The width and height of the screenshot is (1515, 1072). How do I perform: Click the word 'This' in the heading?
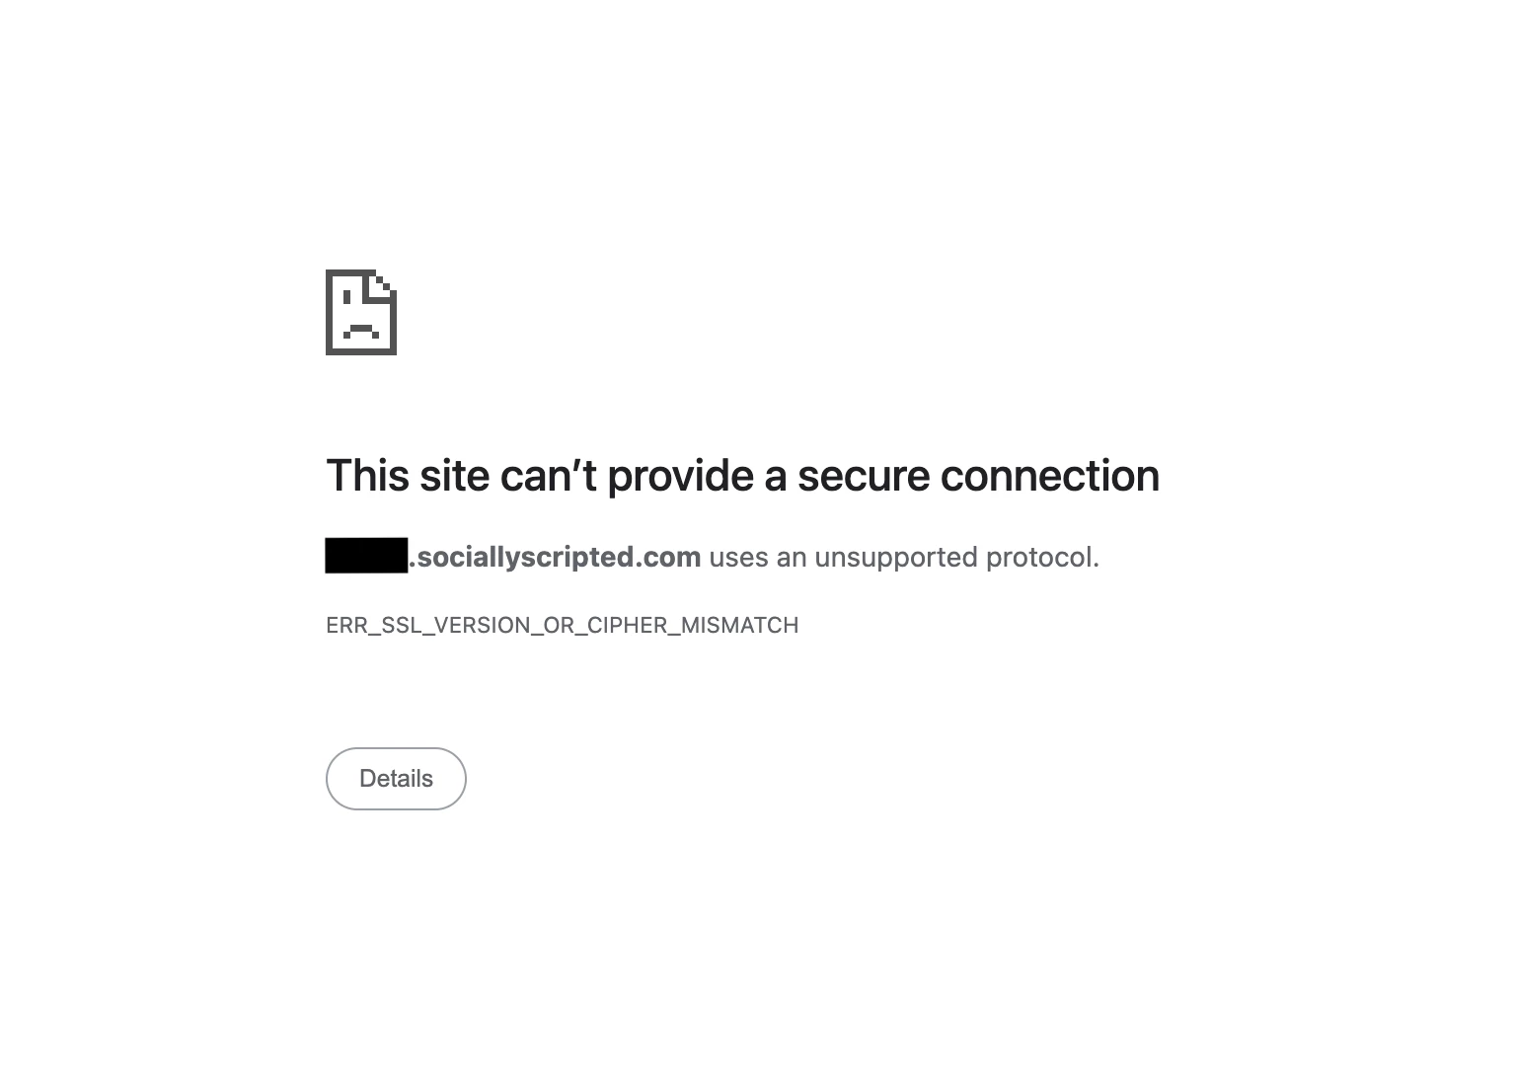click(367, 475)
